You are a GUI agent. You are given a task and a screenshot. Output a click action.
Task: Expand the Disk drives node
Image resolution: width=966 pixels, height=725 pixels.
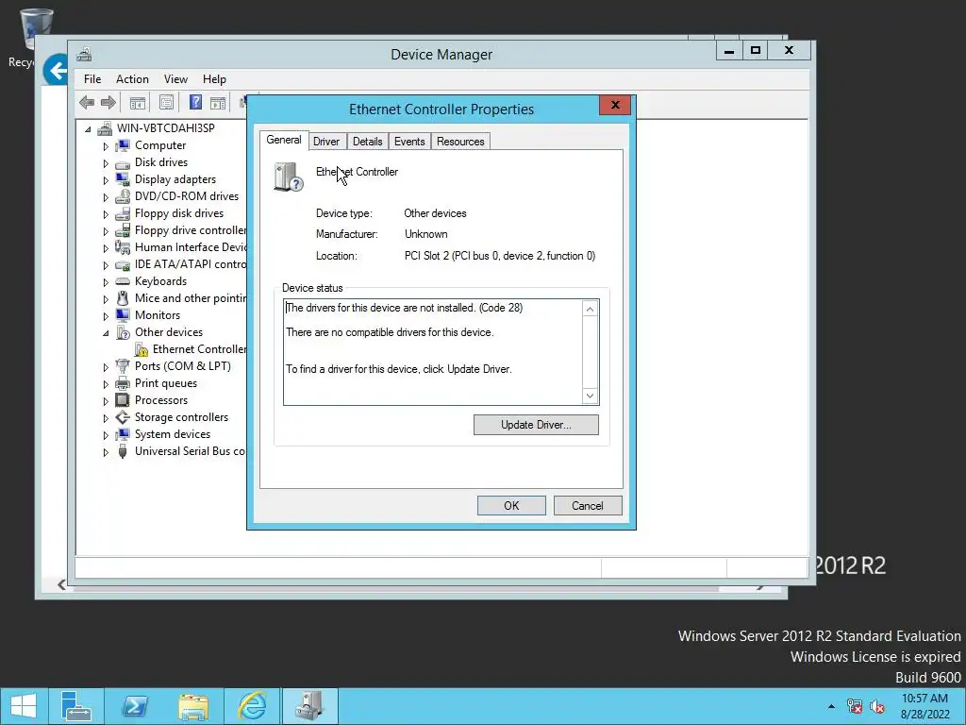click(106, 163)
